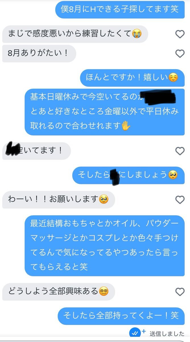Select the bubble starting '基本日曜休みで今空いてるのが'
The image size is (190, 342).
(105, 112)
